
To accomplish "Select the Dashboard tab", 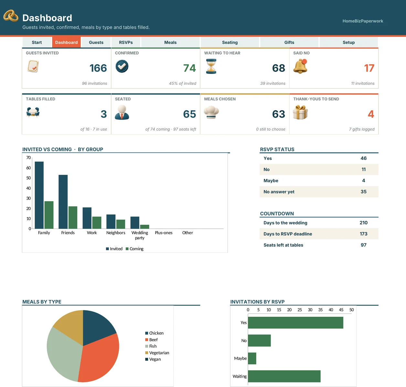I will pos(66,42).
